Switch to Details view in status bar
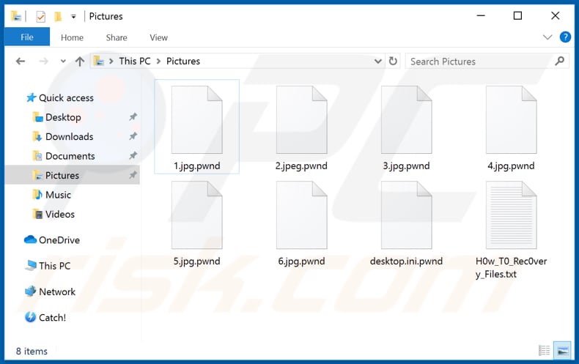The width and height of the screenshot is (579, 364). click(x=545, y=350)
